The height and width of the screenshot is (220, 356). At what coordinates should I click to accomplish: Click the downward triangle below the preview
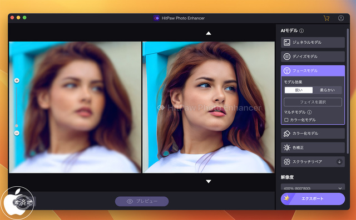(209, 181)
